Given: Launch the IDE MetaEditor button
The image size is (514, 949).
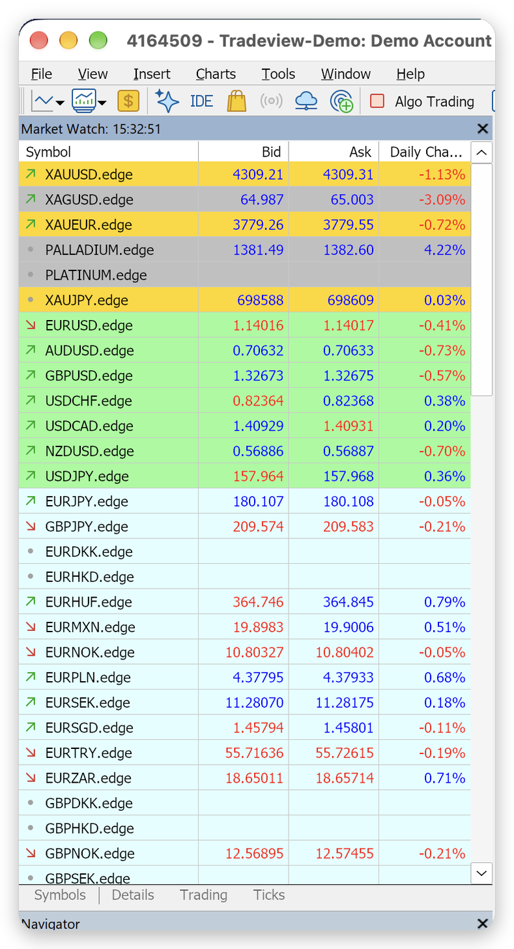Looking at the screenshot, I should pos(202,101).
